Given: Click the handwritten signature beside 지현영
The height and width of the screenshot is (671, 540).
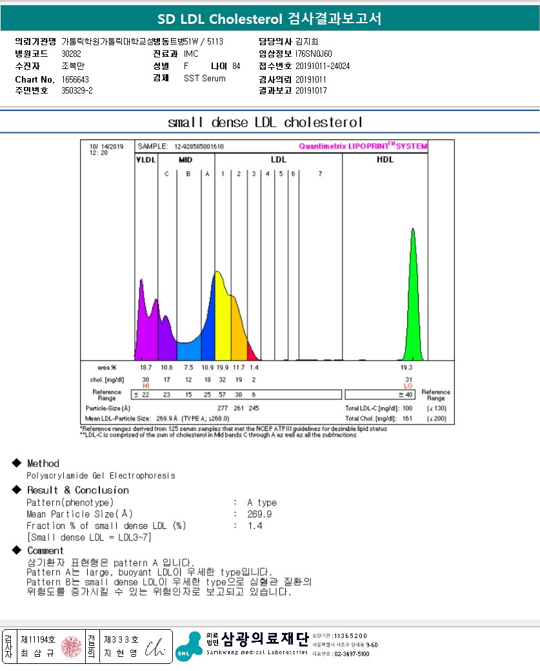Looking at the screenshot, I should (155, 646).
